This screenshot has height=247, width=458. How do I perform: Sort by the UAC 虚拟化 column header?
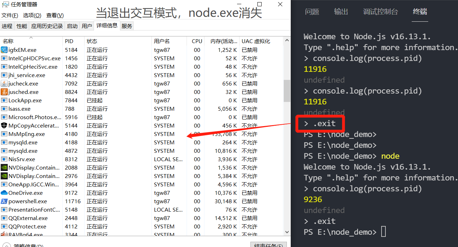pos(261,41)
